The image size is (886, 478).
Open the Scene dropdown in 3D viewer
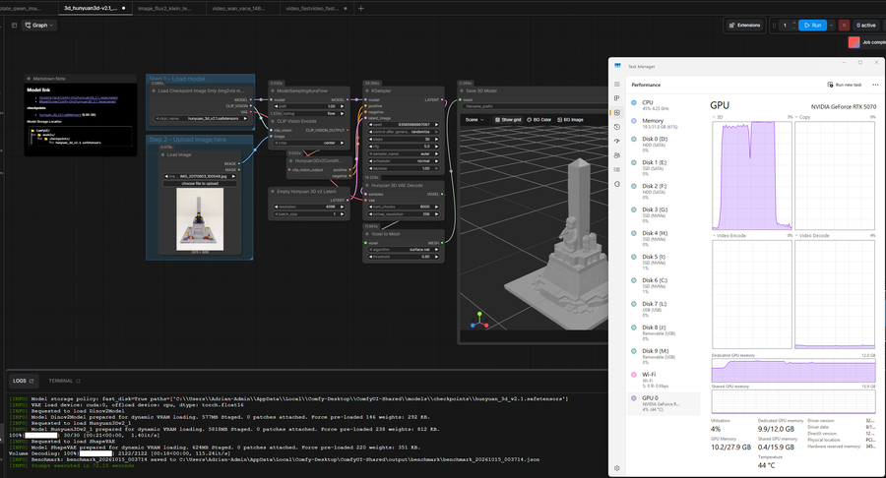(475, 120)
